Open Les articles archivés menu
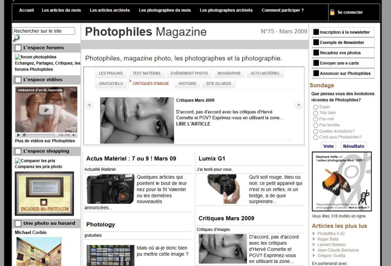 click(x=110, y=10)
